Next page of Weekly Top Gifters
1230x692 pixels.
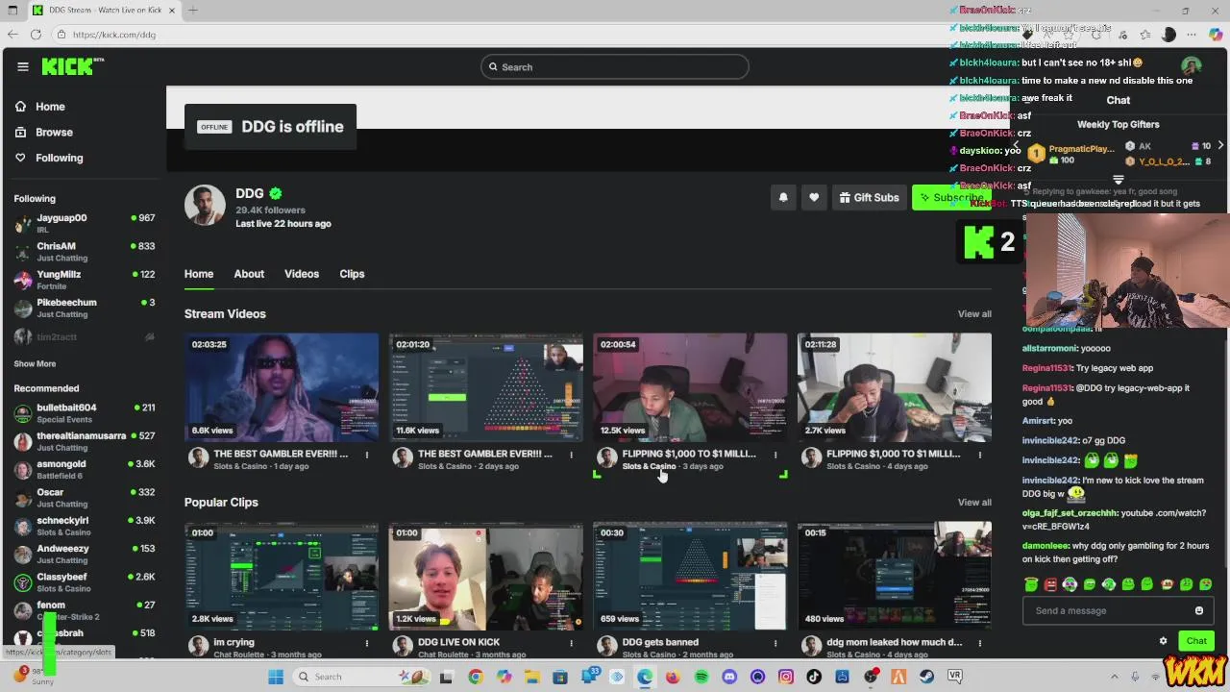click(1220, 145)
